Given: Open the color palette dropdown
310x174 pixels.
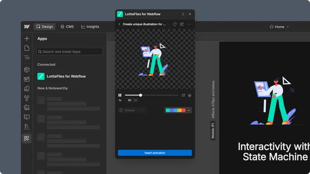Looking at the screenshot, I should [x=178, y=110].
